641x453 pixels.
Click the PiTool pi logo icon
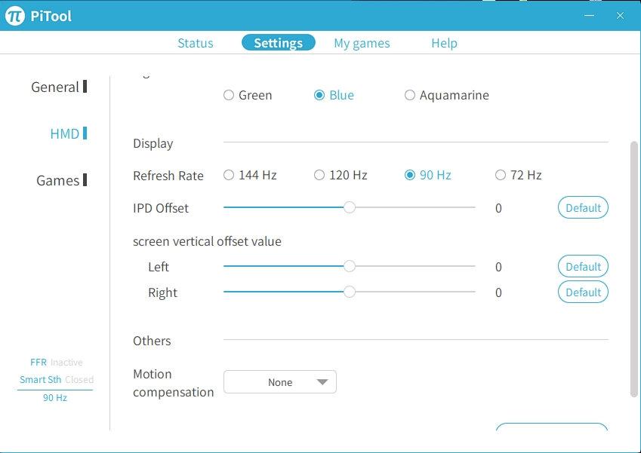coord(15,15)
